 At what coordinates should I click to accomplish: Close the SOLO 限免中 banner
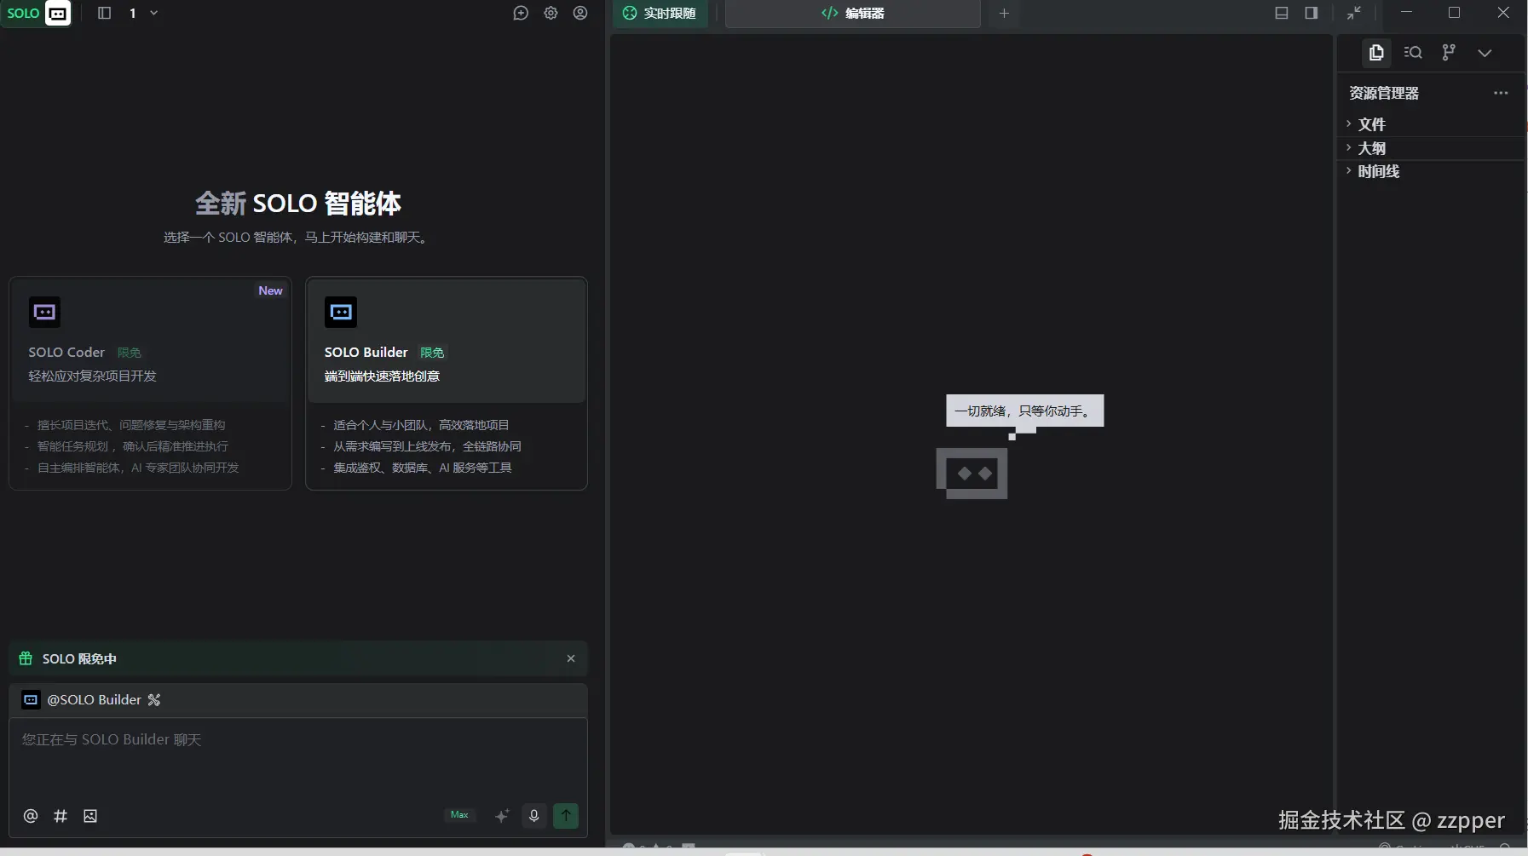coord(571,658)
